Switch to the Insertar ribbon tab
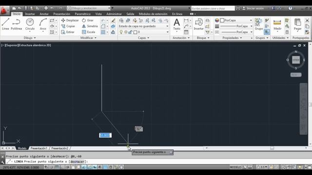312x175 pixels. click(x=30, y=14)
